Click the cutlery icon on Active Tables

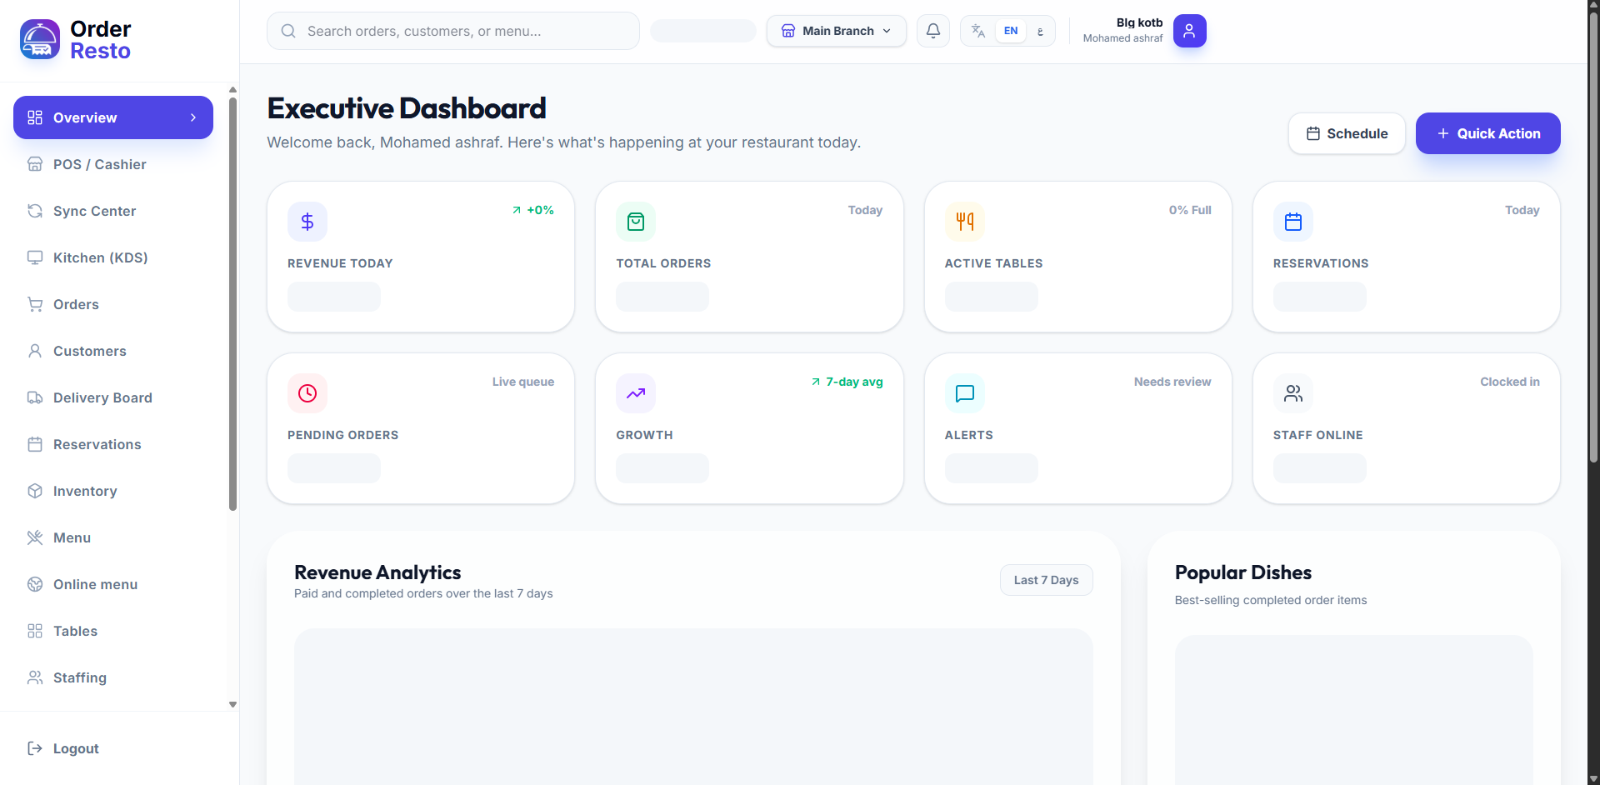[965, 222]
